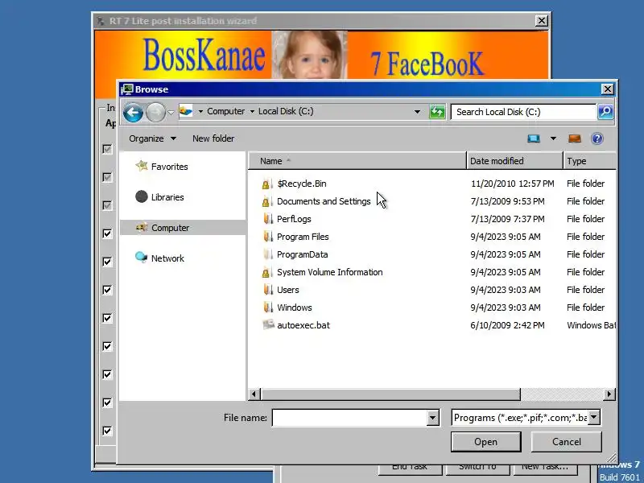Screen dimensions: 644x483
Task: Create a New folder
Action: [x=213, y=138]
